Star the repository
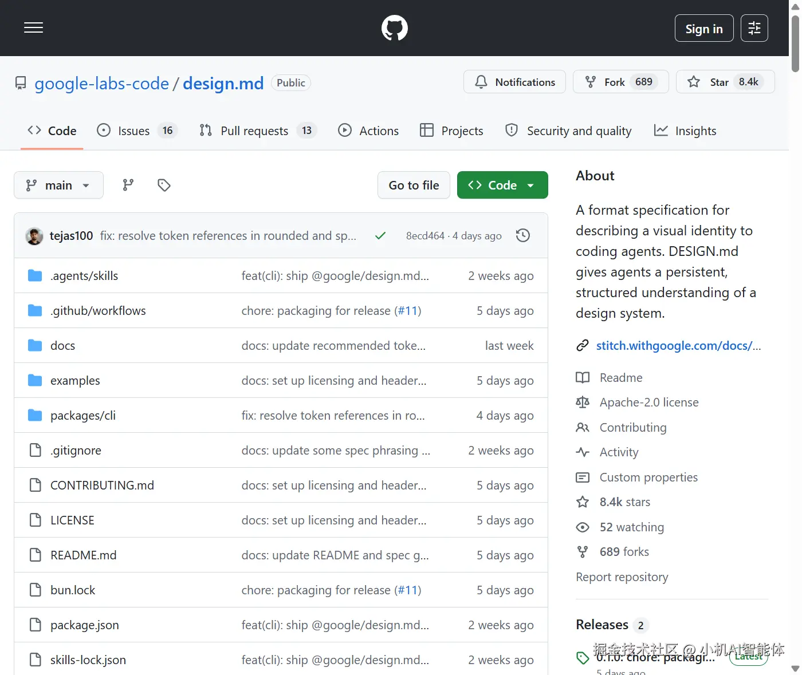 [725, 82]
